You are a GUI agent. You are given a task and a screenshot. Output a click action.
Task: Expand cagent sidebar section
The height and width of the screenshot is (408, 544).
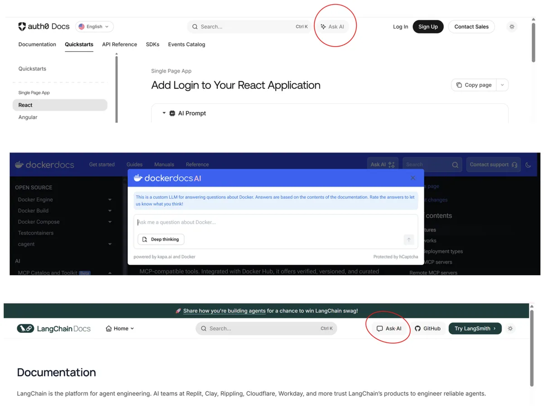coord(110,244)
